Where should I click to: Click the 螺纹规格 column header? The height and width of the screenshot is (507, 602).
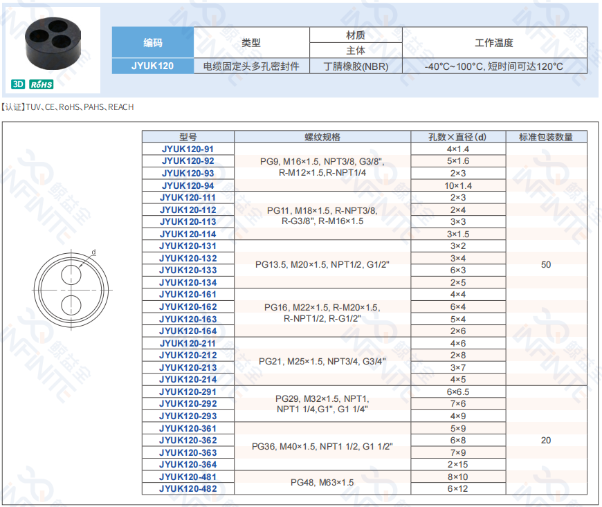pos(322,137)
